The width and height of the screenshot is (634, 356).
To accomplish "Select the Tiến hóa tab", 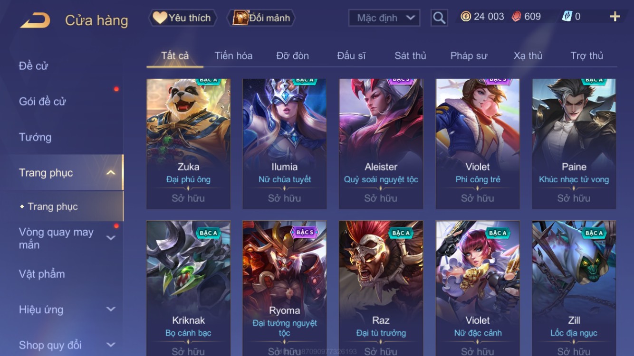I will pyautogui.click(x=233, y=56).
